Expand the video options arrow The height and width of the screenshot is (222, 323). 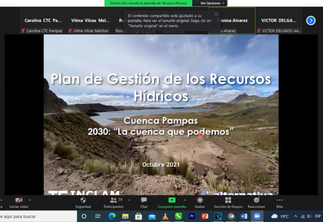(29, 200)
